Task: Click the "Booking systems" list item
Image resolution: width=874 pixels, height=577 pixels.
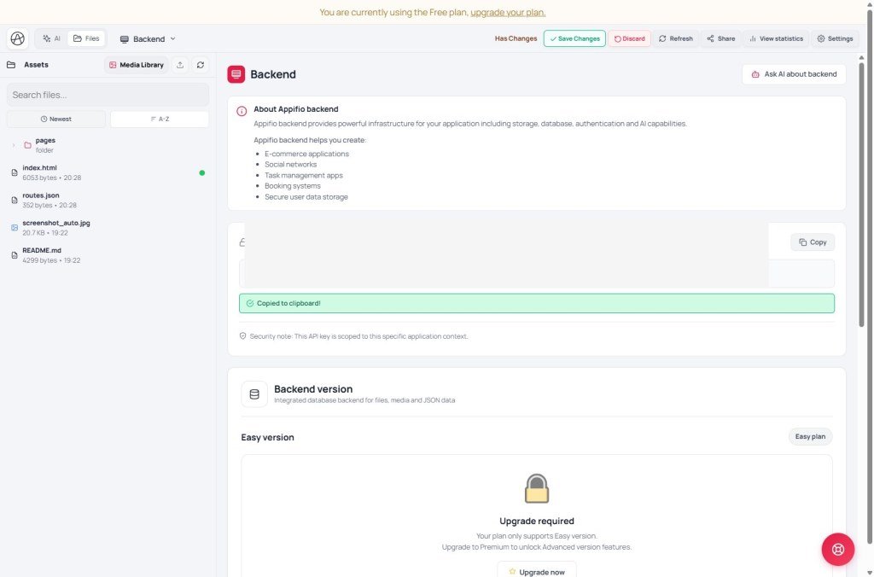Action: tap(293, 185)
